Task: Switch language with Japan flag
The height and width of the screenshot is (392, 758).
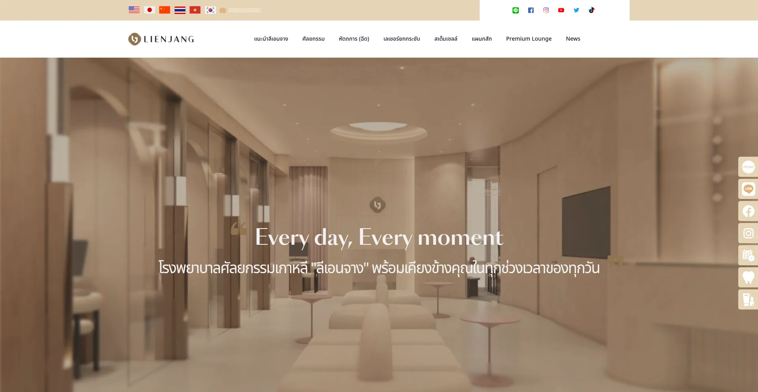Action: pyautogui.click(x=149, y=10)
